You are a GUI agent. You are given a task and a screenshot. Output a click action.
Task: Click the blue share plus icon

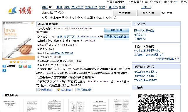(4, 66)
